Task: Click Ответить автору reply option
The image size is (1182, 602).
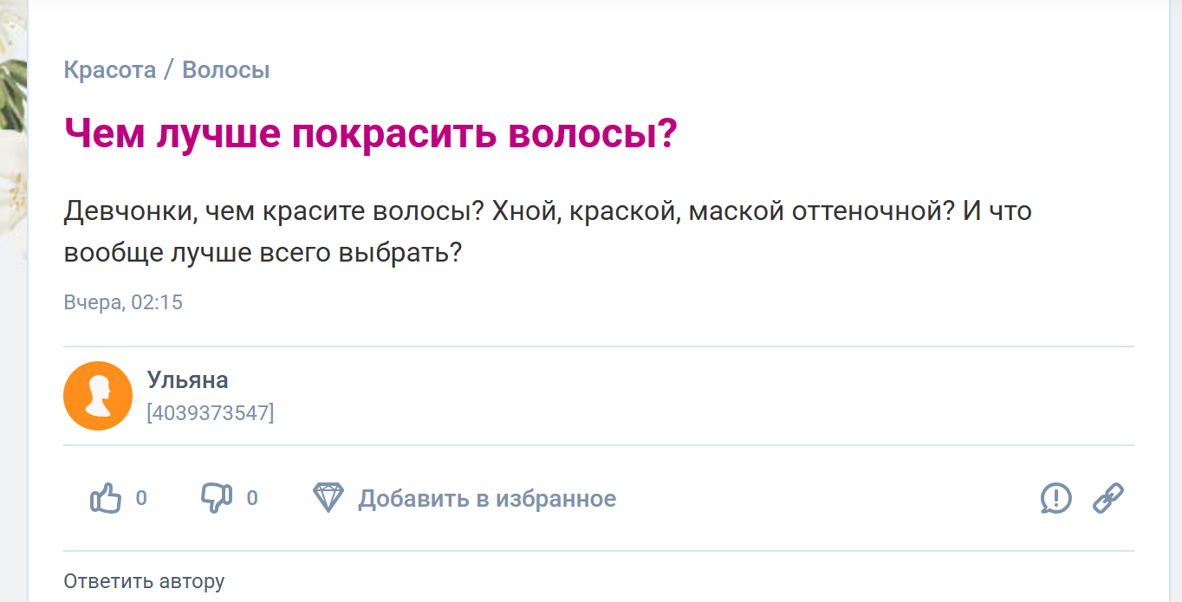Action: (x=144, y=581)
